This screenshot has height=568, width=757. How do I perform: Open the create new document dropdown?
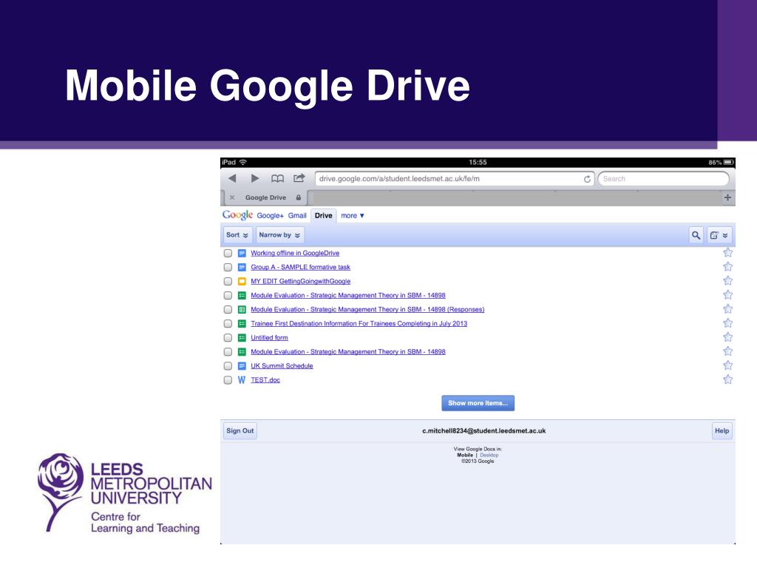click(x=719, y=235)
